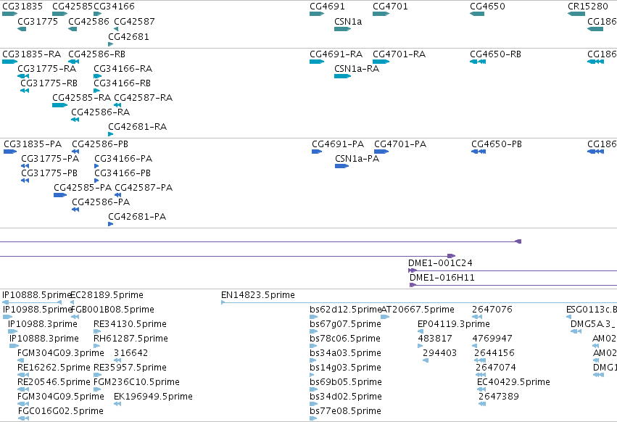Screen dimensions: 617x422
Task: Click the CG42586-PB protein label
Action: (x=100, y=144)
